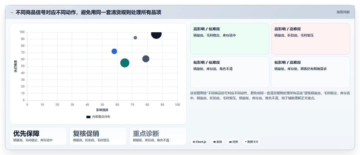Click the teal green bubble in the chart
The image size is (360, 155).
[125, 63]
